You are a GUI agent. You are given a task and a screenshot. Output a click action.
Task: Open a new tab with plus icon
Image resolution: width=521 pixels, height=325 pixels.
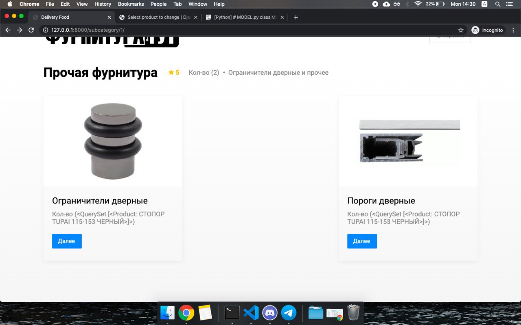tap(296, 17)
